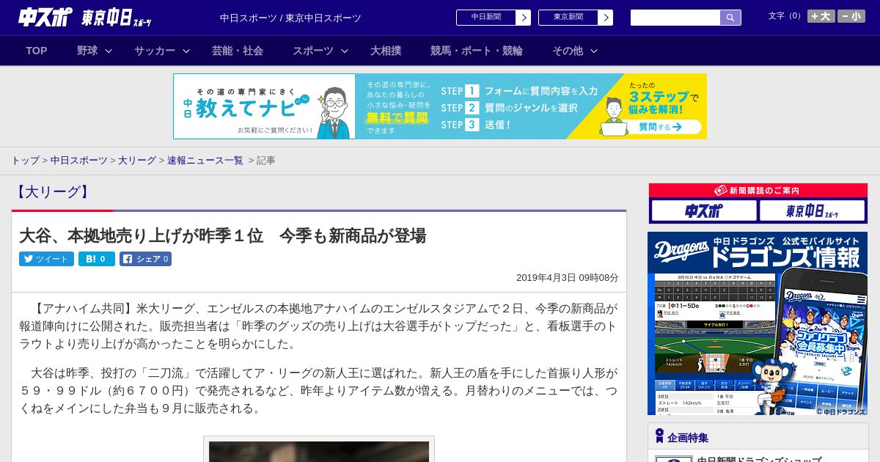The image size is (880, 462).
Task: Click the 新聞購読のご案内 header
Action: click(758, 191)
